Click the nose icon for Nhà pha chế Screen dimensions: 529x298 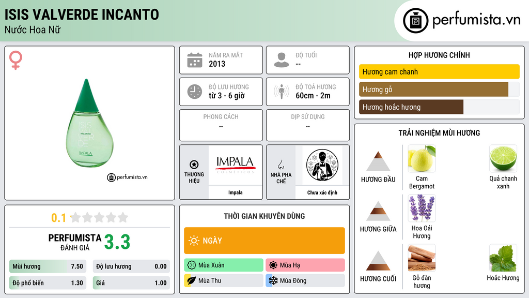(x=281, y=165)
